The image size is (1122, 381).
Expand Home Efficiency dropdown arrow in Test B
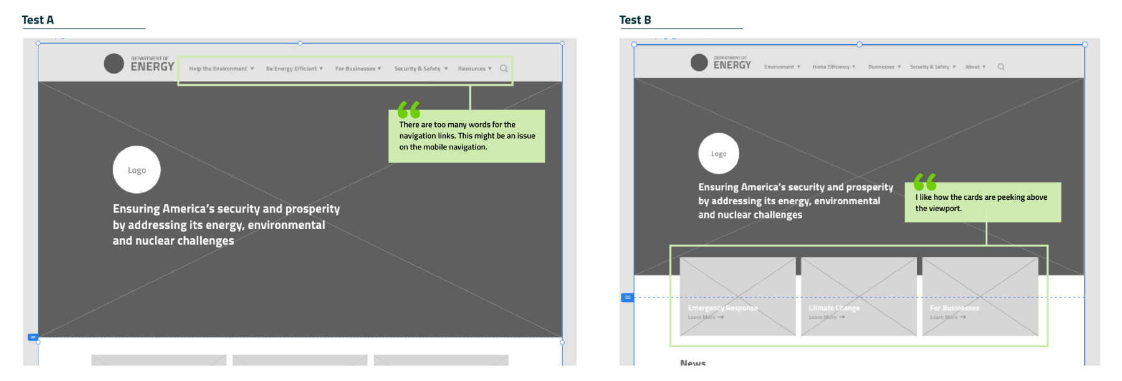[x=853, y=67]
